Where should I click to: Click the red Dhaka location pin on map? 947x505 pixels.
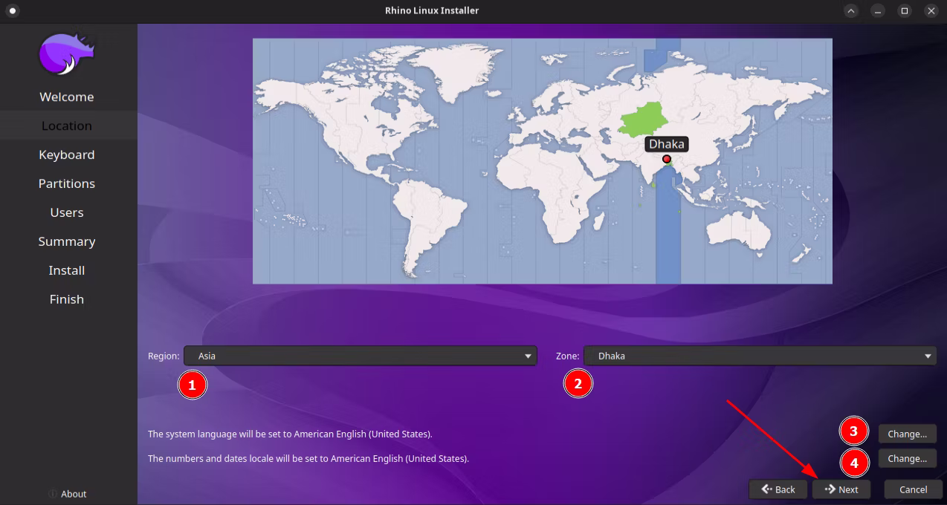tap(667, 159)
